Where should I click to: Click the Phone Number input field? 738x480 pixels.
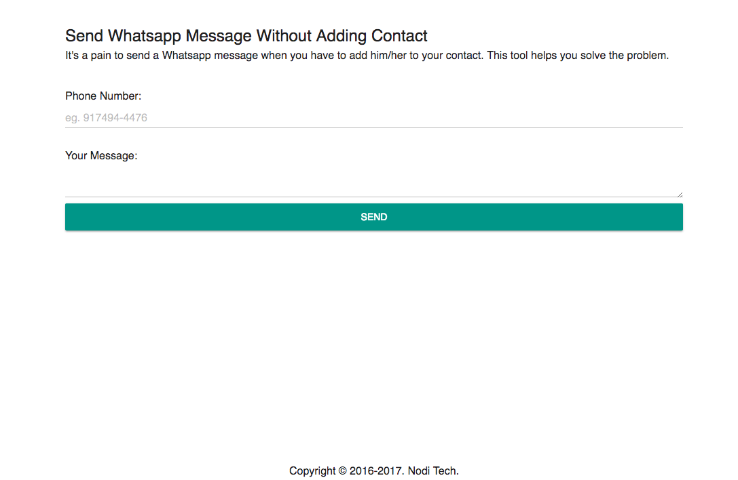coord(373,117)
